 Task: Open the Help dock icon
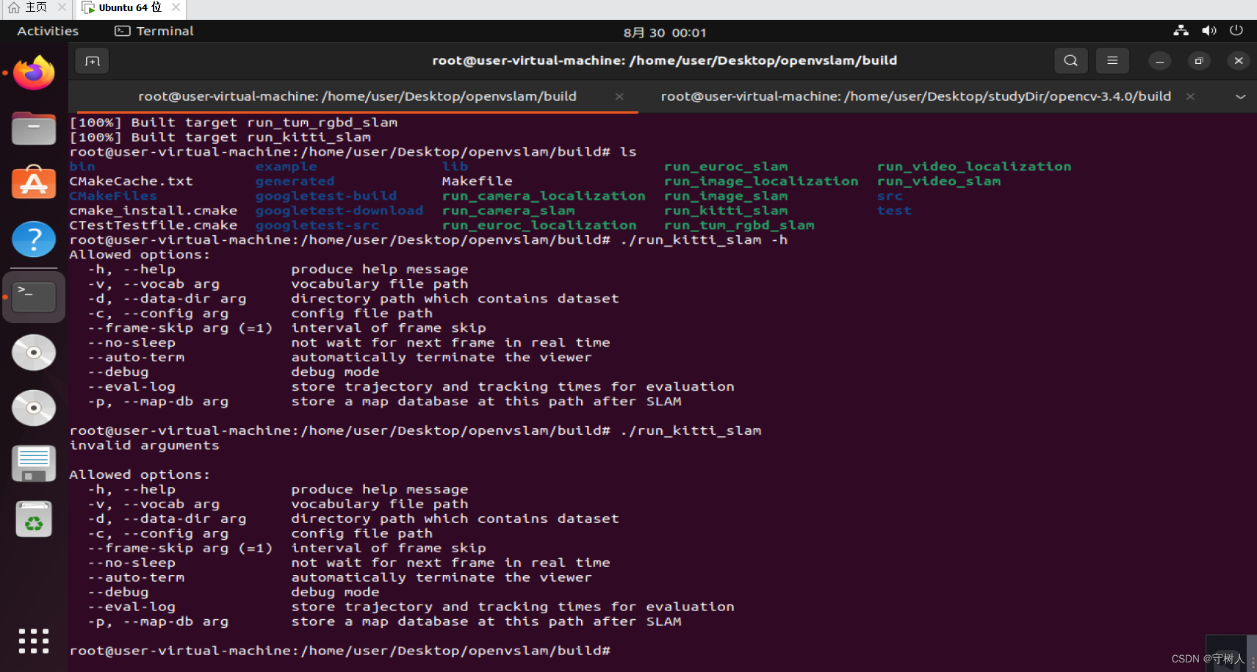pos(34,239)
